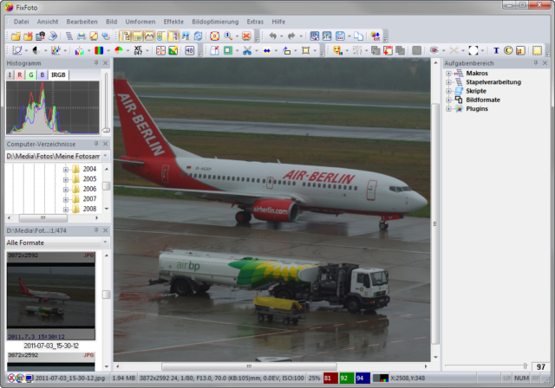Click the red-eye correction icon
The width and height of the screenshot is (555, 388).
tap(434, 50)
